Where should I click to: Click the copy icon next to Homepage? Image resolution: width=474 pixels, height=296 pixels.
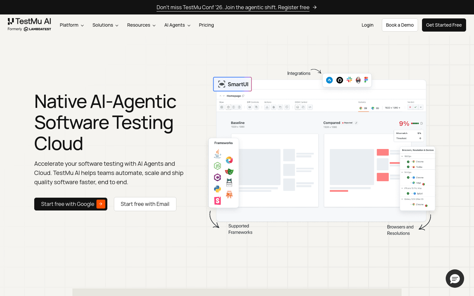(243, 96)
